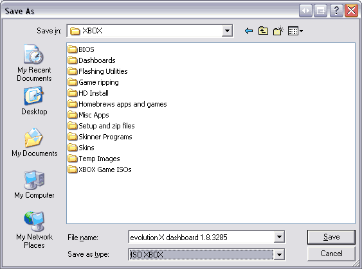The width and height of the screenshot is (362, 269).
Task: Expand the File name history dropdown
Action: tap(279, 237)
